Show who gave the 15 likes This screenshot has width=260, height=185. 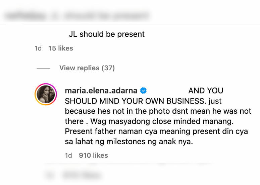point(61,48)
